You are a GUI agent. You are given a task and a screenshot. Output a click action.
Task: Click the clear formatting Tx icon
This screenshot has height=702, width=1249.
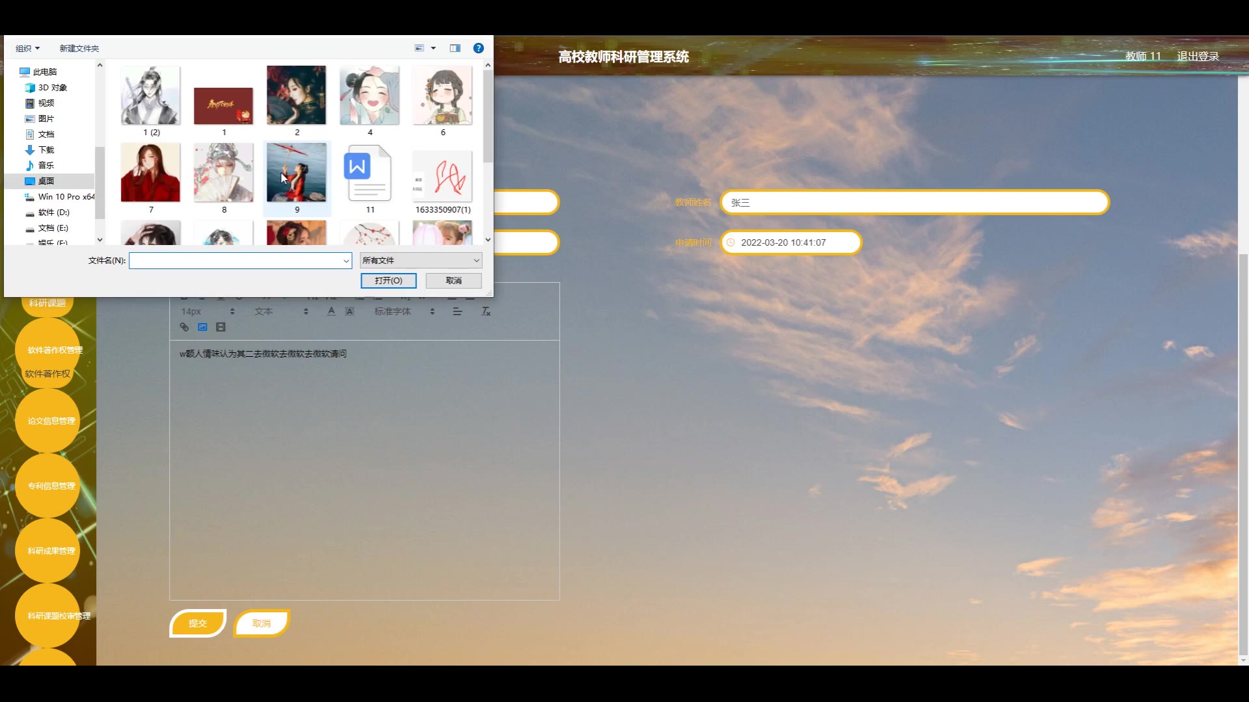(486, 311)
